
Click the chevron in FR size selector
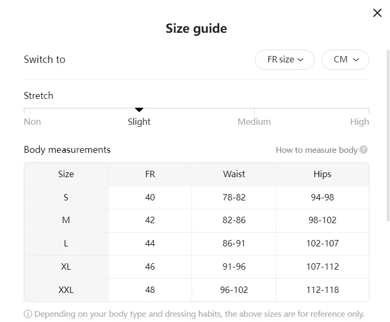point(301,60)
